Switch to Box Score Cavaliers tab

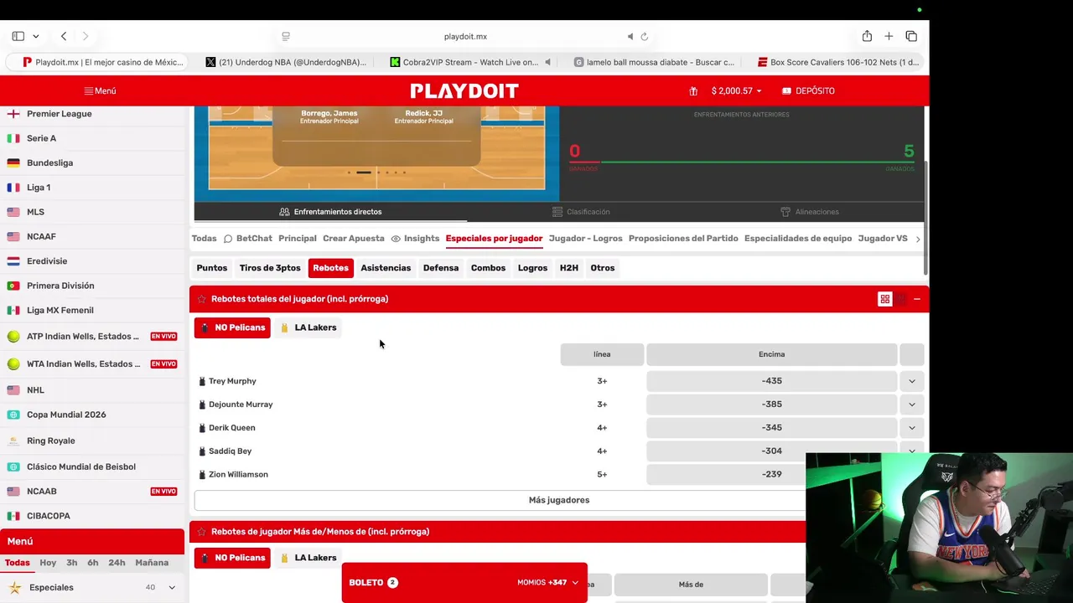point(838,62)
